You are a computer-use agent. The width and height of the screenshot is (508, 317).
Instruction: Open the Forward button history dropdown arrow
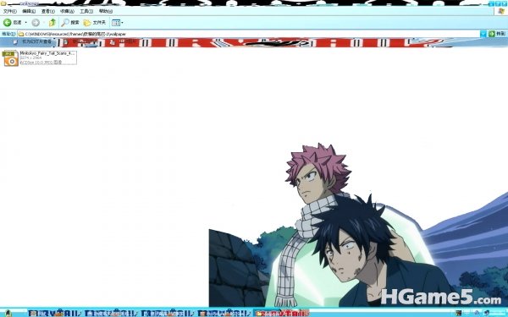(x=44, y=23)
